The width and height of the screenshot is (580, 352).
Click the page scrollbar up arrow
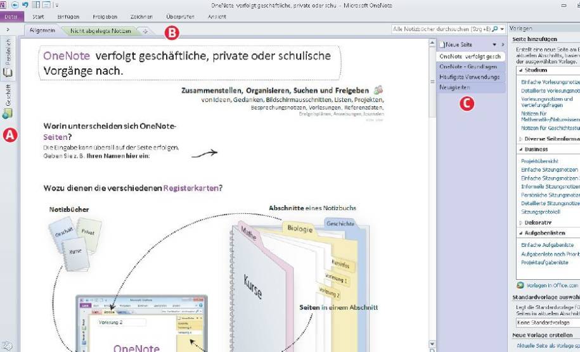[x=432, y=43]
